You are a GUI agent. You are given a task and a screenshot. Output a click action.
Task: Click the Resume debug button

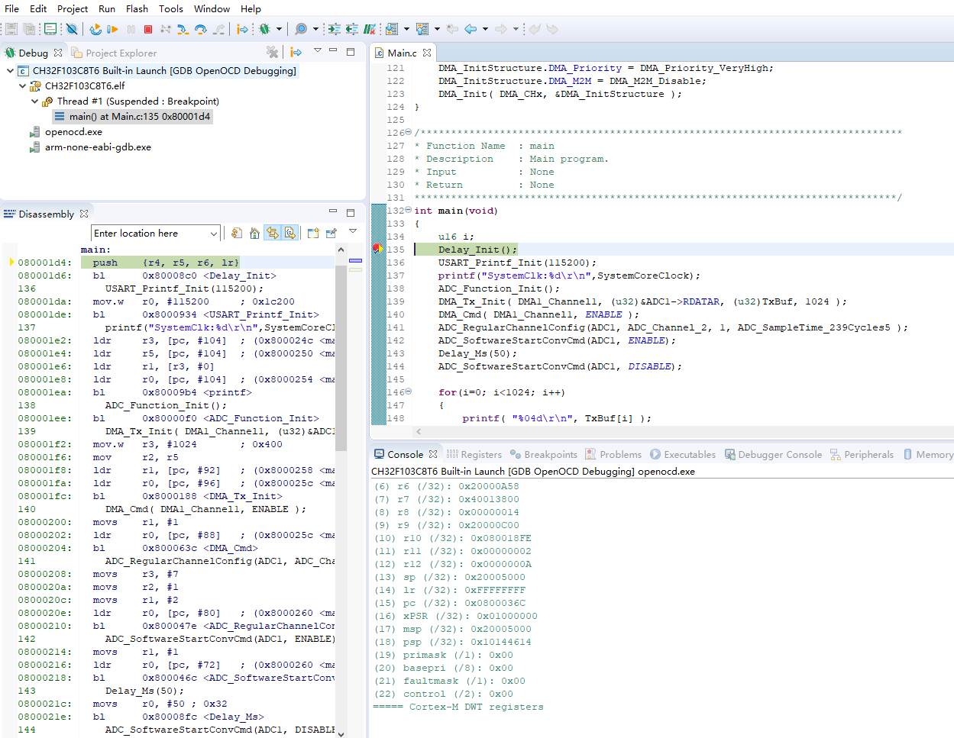pos(113,29)
